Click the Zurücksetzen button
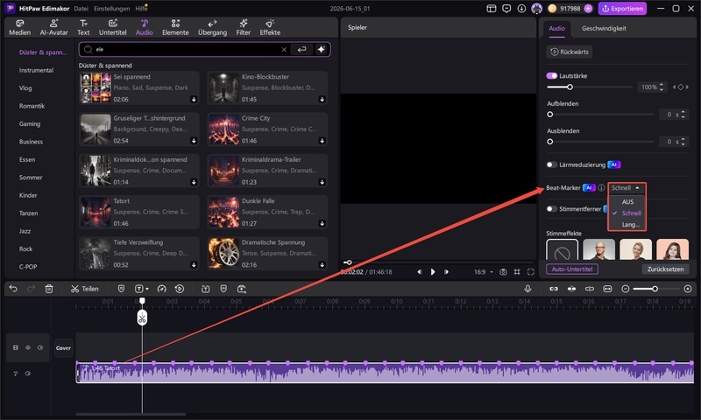 point(665,269)
